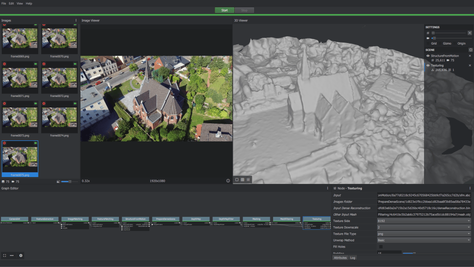Hide the Texturing mesh in the scene
The width and height of the screenshot is (474, 267).
[428, 65]
